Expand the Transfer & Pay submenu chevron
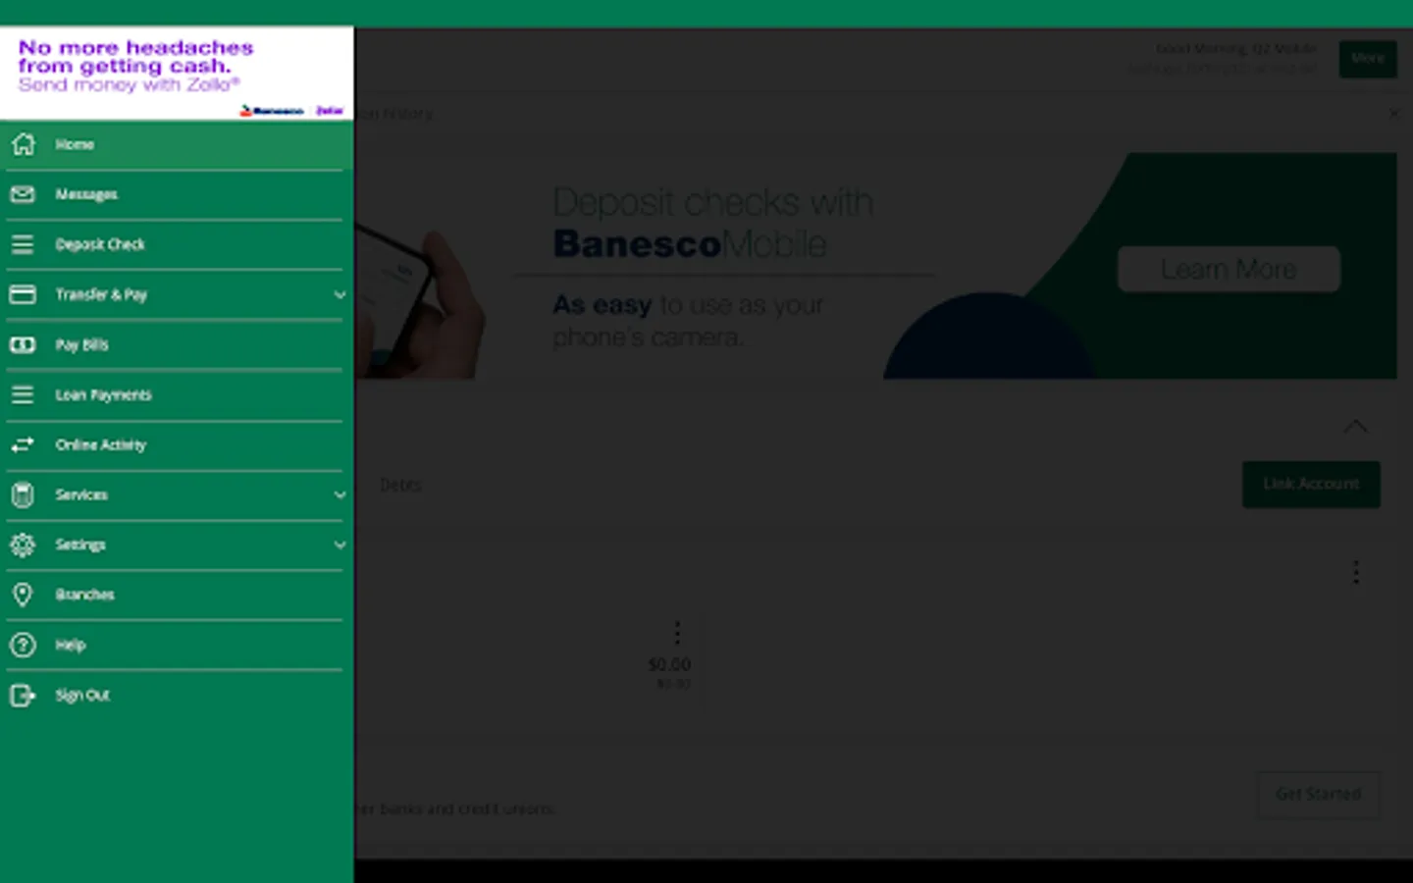 click(340, 294)
